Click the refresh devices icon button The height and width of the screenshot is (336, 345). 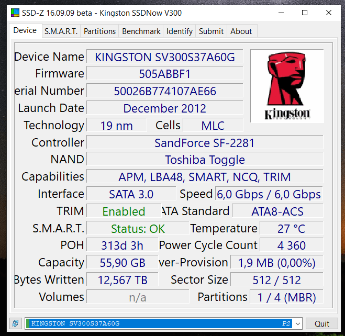click(x=16, y=323)
